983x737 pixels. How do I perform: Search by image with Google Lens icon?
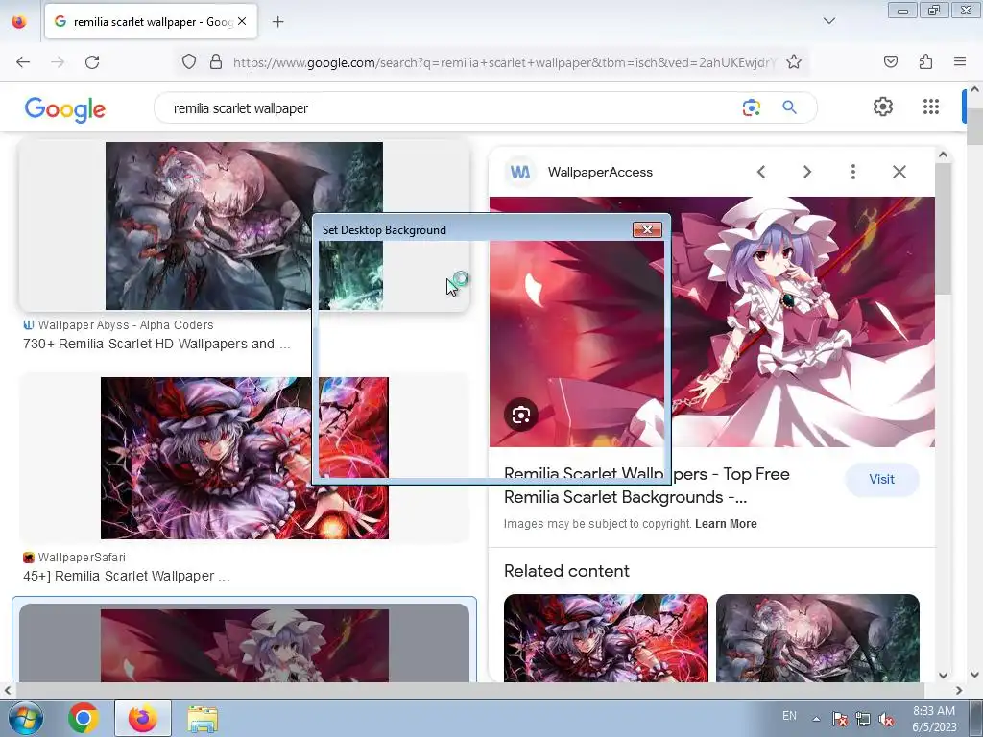(x=751, y=107)
